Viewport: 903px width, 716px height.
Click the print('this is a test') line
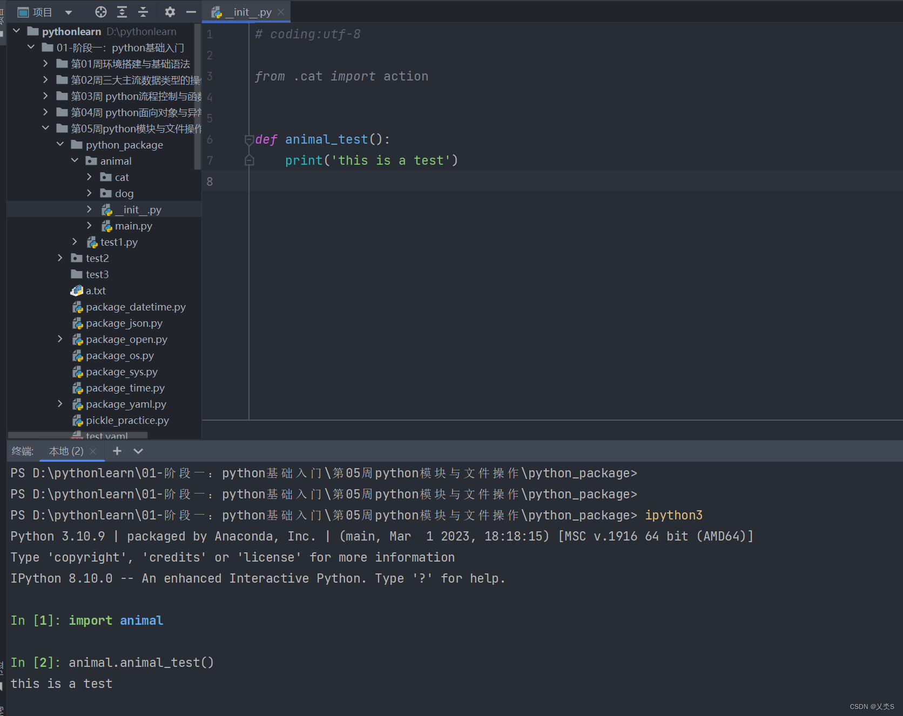(372, 160)
